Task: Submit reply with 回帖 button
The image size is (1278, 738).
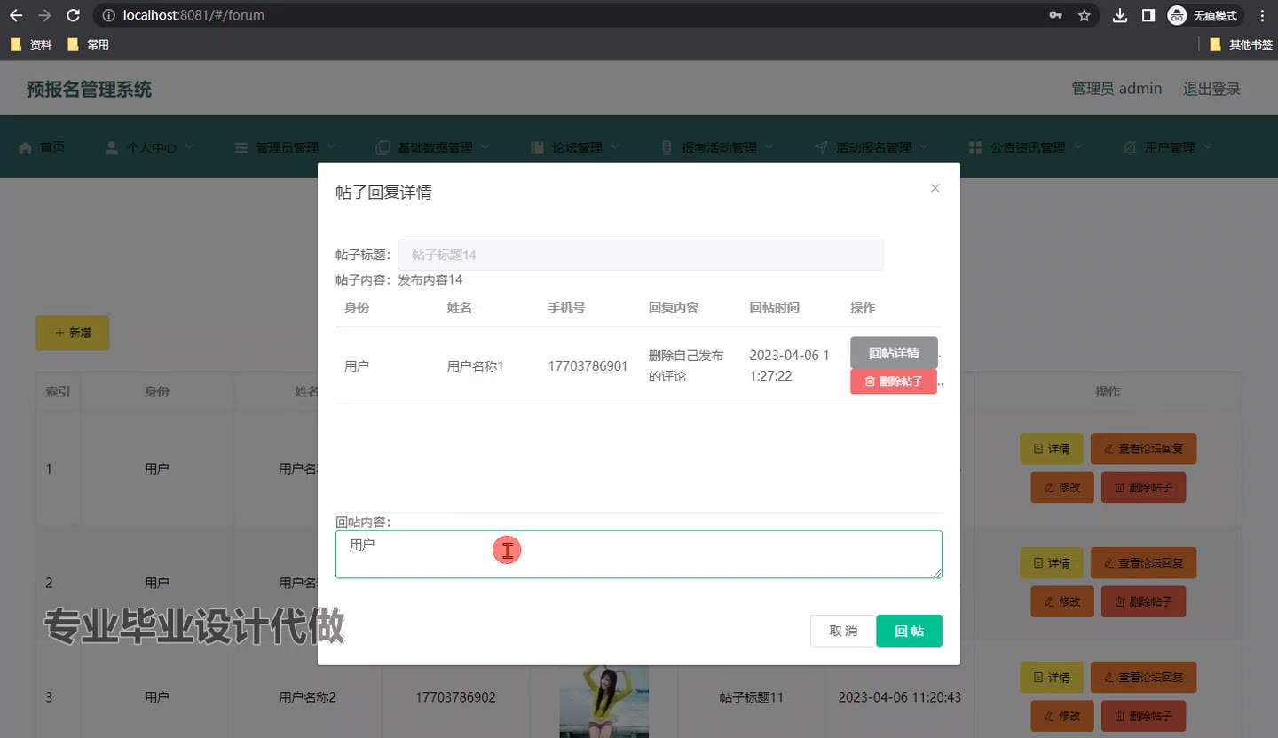Action: (x=909, y=631)
